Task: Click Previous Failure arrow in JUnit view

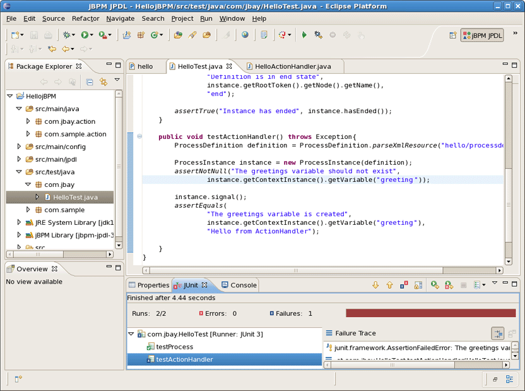Action: point(389,285)
